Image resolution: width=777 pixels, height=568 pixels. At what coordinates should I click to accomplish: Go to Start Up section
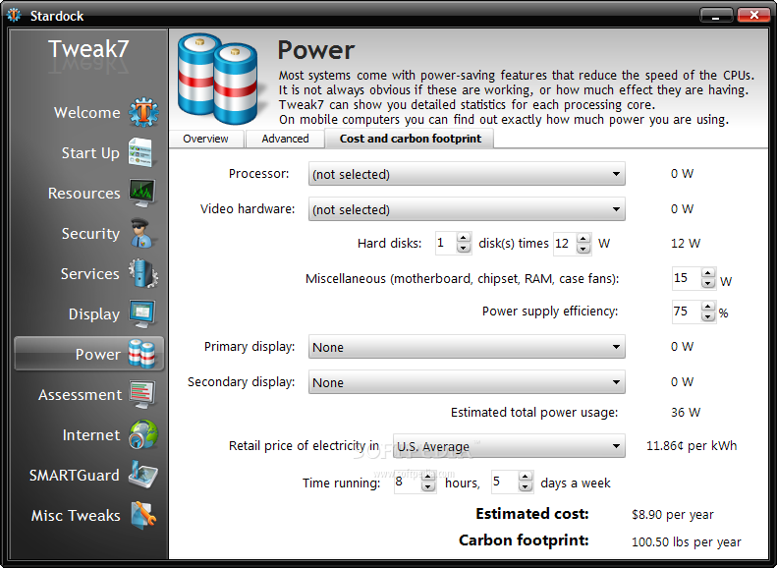tap(90, 152)
